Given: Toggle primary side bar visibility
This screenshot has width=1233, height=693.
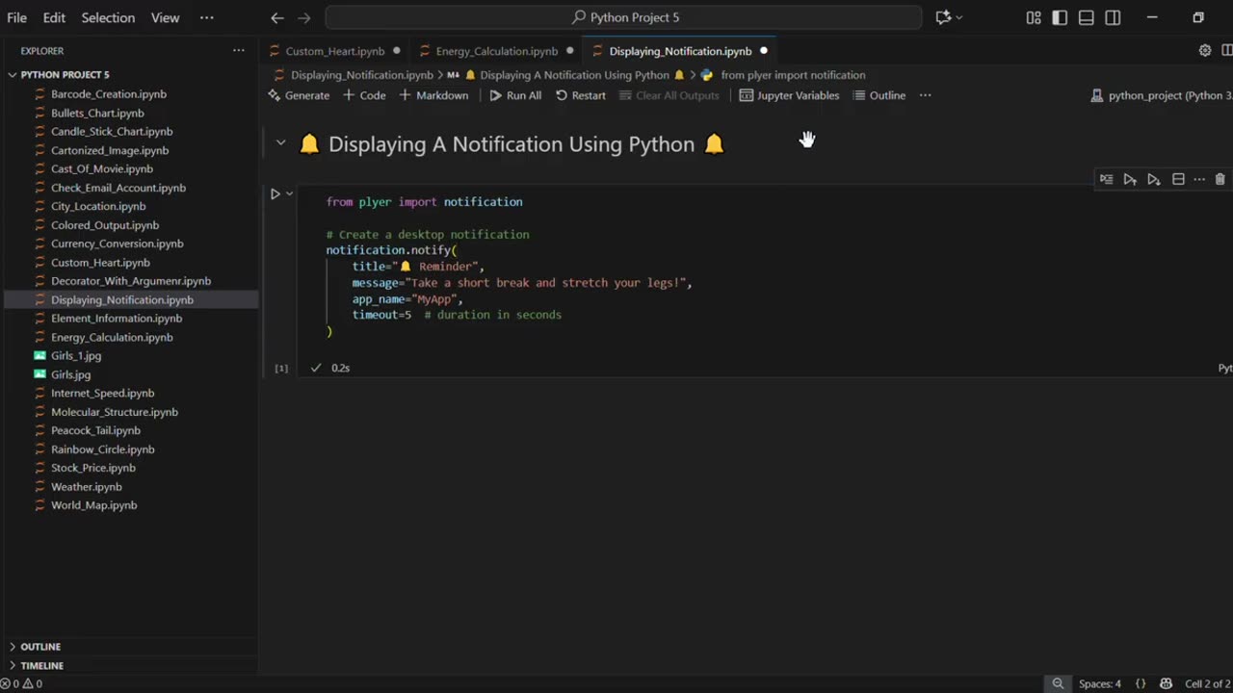Looking at the screenshot, I should point(1060,17).
